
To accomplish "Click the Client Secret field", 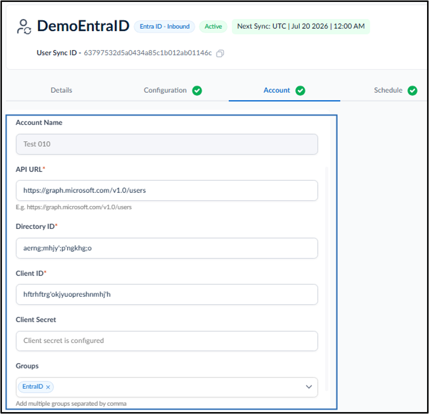I will point(167,341).
